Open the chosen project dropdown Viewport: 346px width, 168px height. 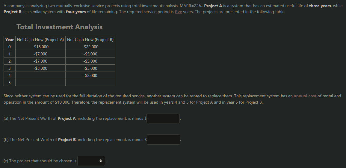91,161
